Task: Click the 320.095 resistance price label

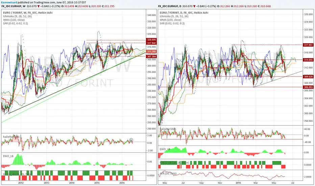Action: 151,40
